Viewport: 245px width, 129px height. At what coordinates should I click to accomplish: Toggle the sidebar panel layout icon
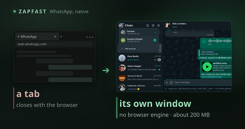point(147,26)
